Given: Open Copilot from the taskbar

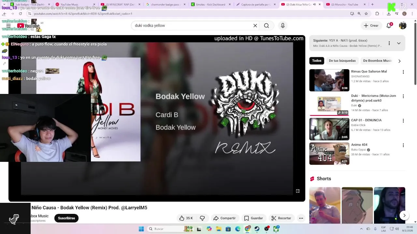Looking at the screenshot, I should tap(209, 229).
